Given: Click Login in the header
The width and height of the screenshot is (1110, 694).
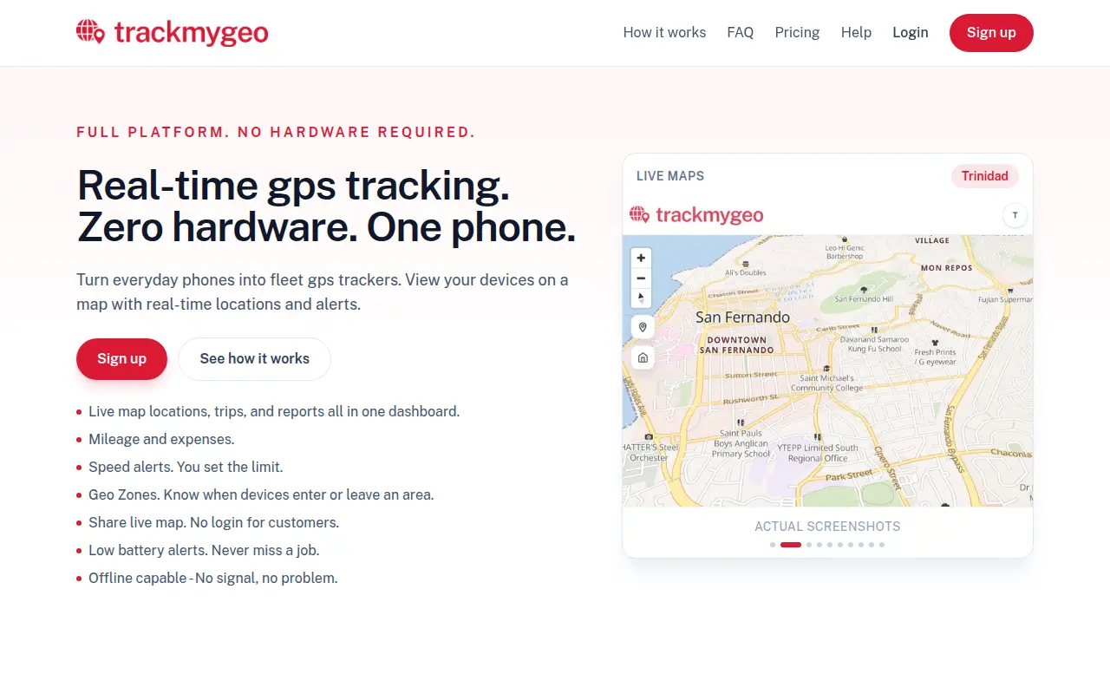Looking at the screenshot, I should 911,32.
